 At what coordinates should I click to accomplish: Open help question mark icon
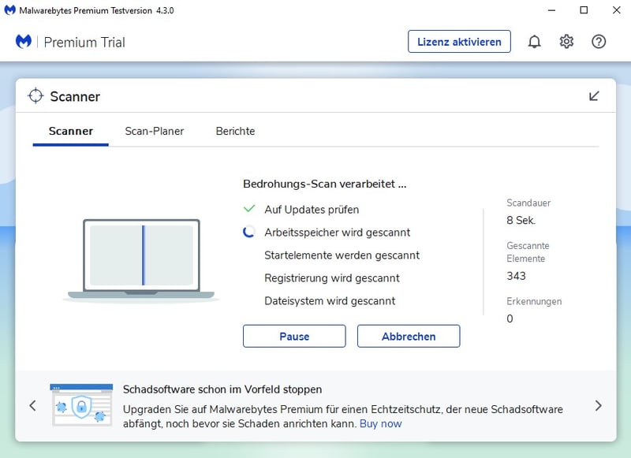coord(599,42)
